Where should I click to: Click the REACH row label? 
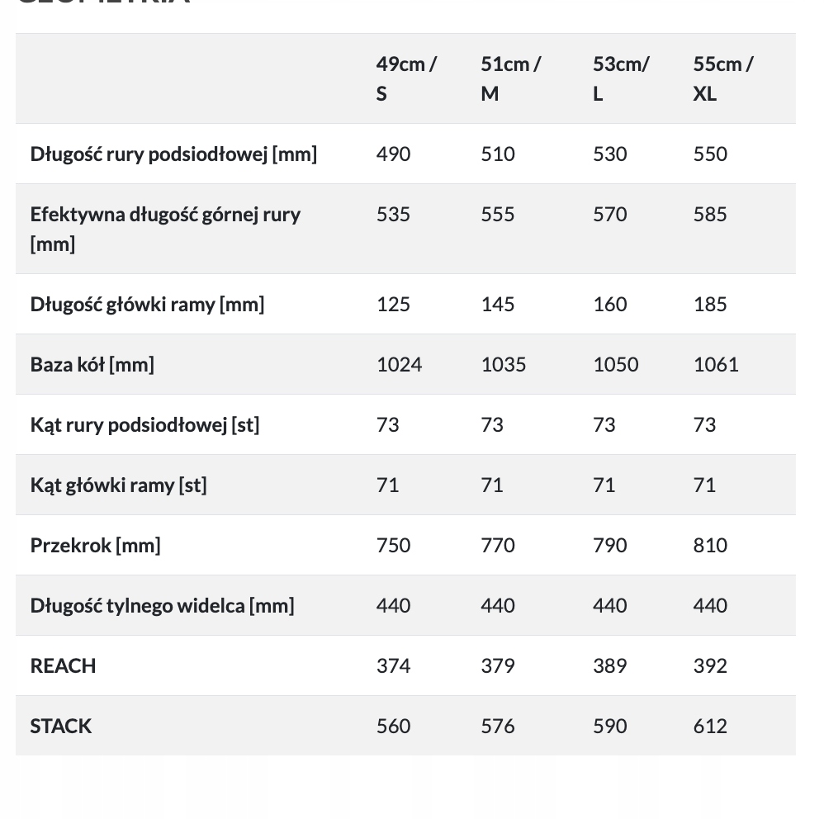tap(63, 666)
